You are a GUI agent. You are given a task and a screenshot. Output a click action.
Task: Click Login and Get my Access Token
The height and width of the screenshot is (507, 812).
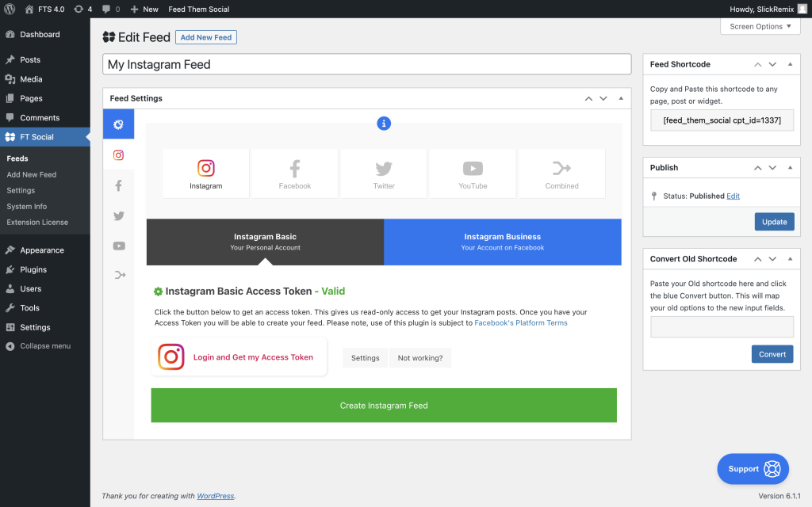[239, 357]
